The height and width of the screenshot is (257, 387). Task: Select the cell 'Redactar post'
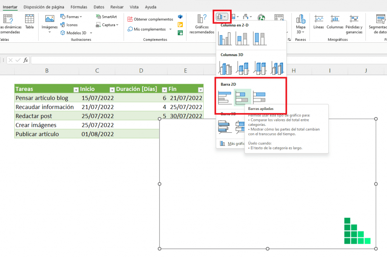[x=46, y=116]
